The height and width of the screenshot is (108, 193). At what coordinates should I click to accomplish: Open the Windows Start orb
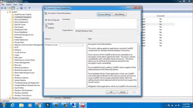4,105
